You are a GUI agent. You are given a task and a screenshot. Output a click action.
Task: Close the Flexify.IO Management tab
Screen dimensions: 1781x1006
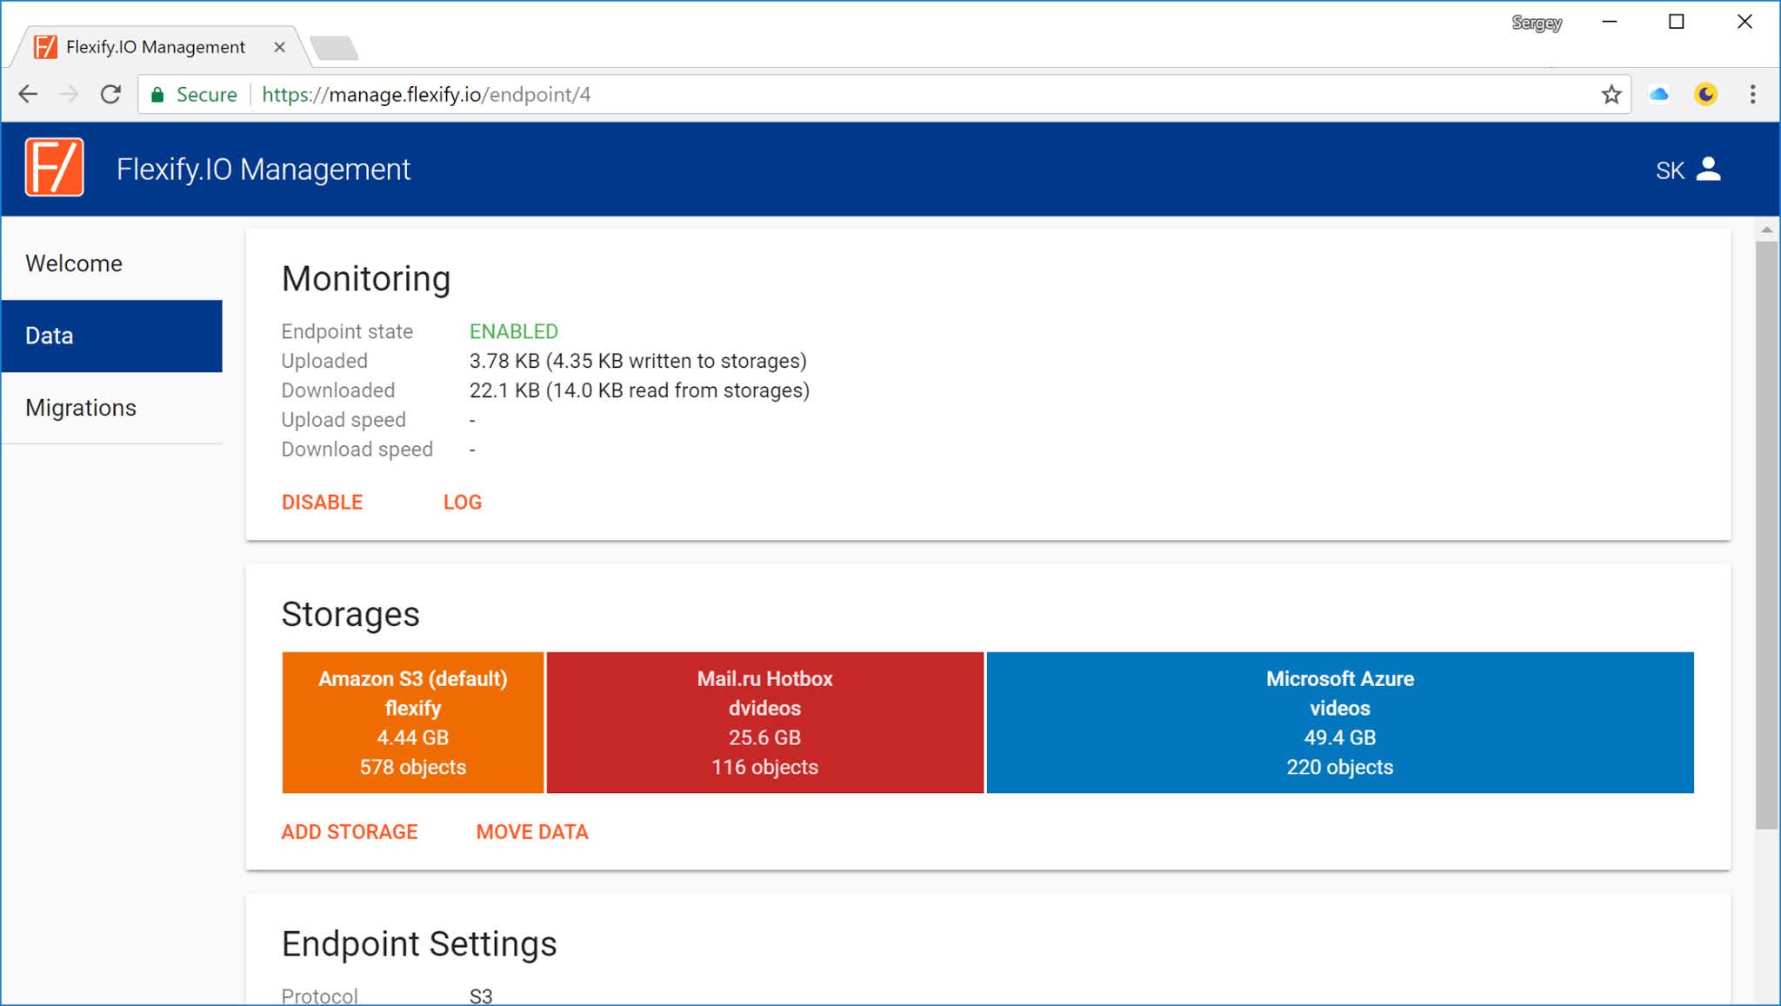[x=279, y=47]
